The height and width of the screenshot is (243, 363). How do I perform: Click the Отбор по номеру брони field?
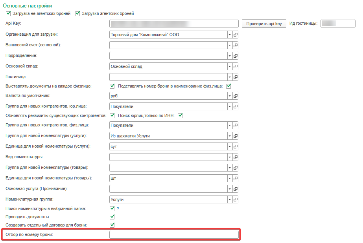[174, 235]
